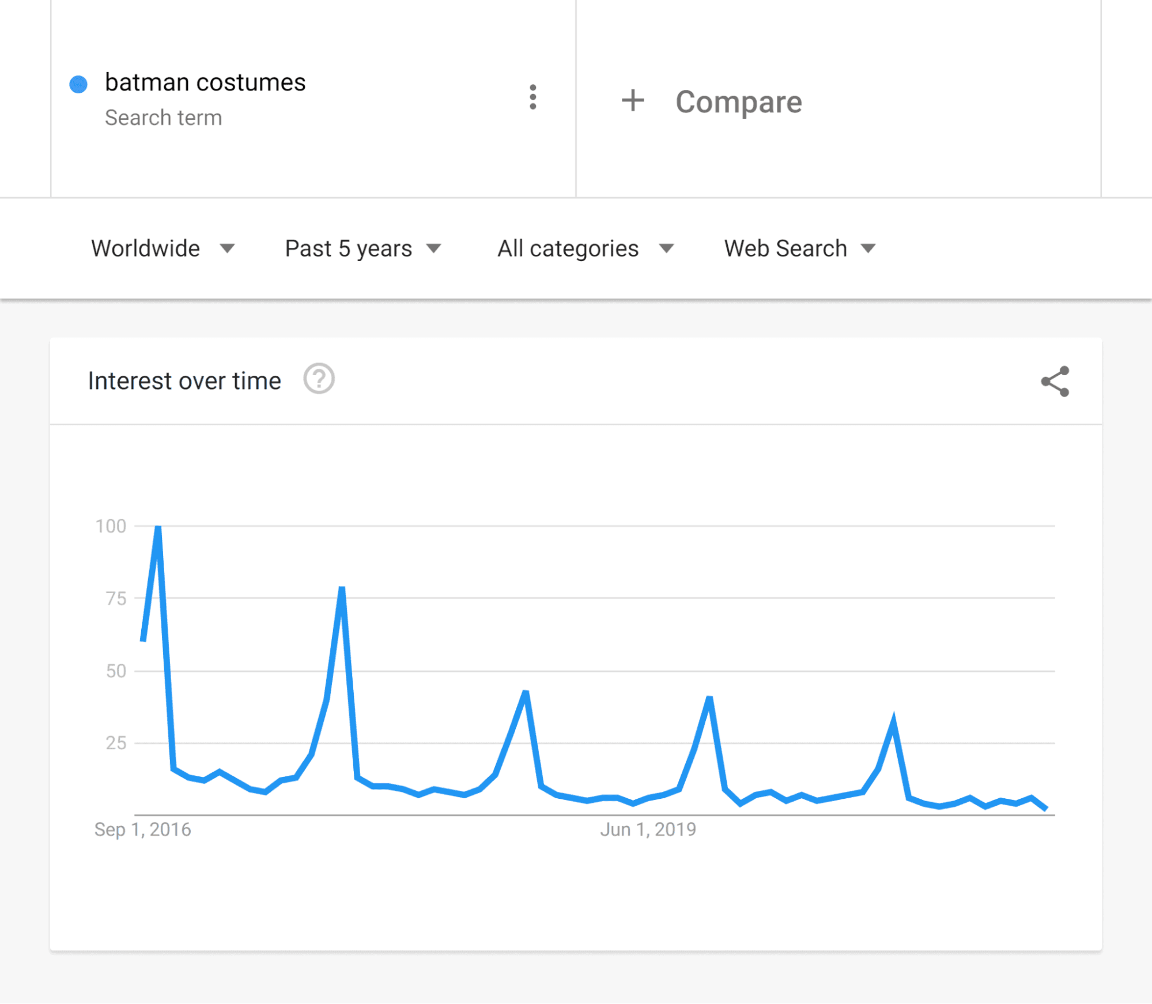Click the Compare text to add a term
1152x1004 pixels.
[x=738, y=102]
